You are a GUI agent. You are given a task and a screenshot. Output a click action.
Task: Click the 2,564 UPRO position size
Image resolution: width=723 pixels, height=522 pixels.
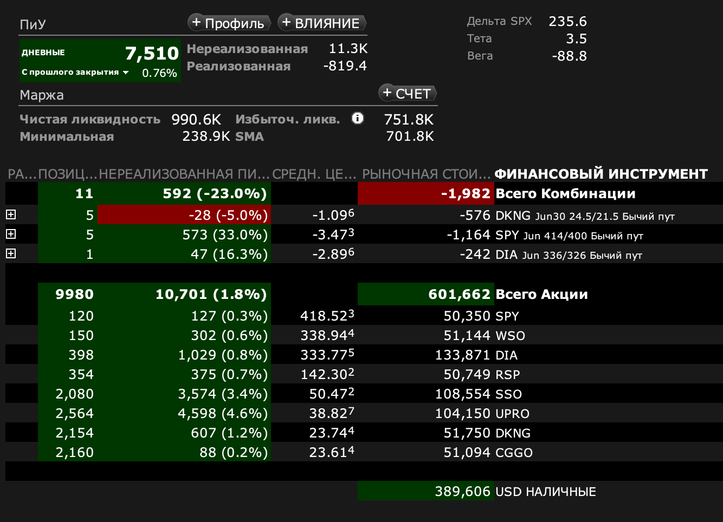point(74,413)
